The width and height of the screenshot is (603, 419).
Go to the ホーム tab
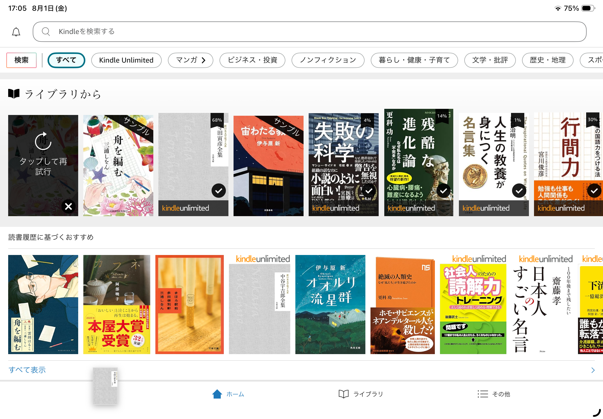click(228, 394)
